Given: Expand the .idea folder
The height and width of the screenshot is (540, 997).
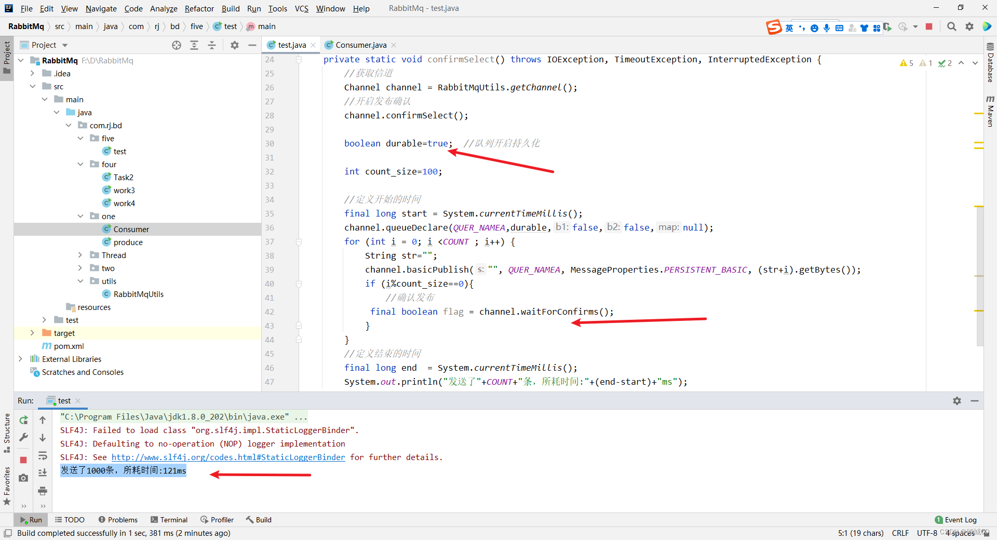Looking at the screenshot, I should [x=33, y=73].
